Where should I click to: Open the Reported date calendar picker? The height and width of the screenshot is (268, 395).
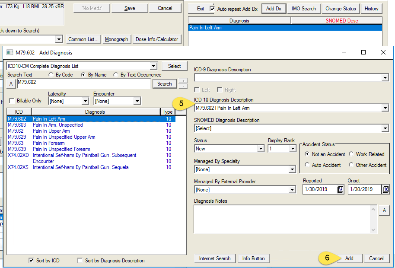(341, 190)
